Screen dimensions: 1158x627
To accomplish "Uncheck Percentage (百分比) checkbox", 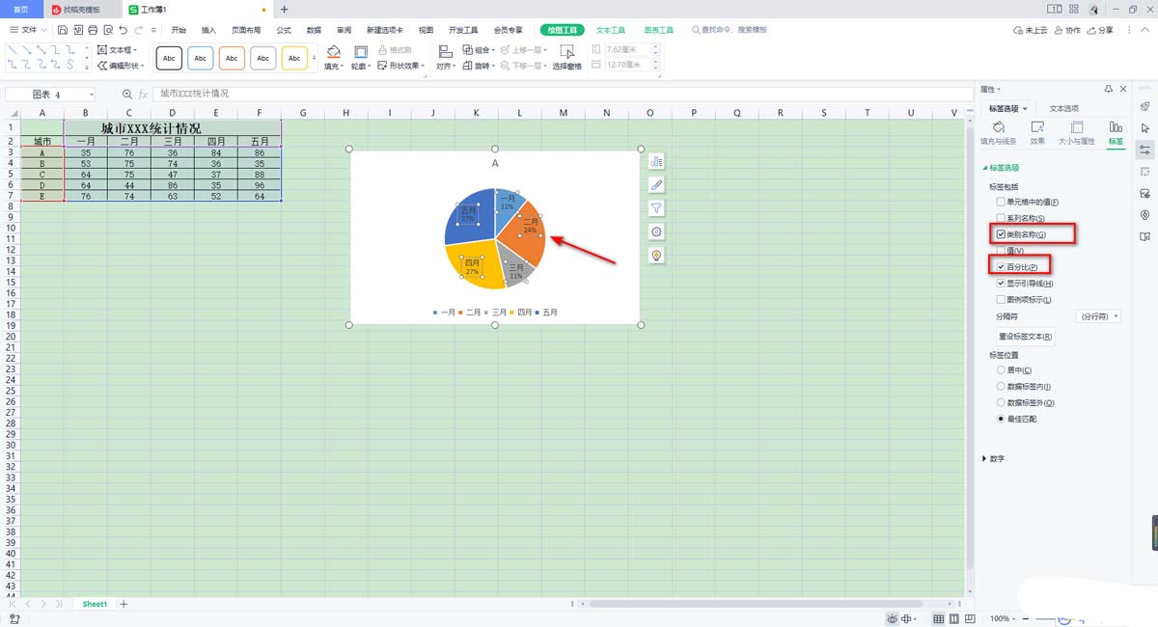I will pos(1001,267).
